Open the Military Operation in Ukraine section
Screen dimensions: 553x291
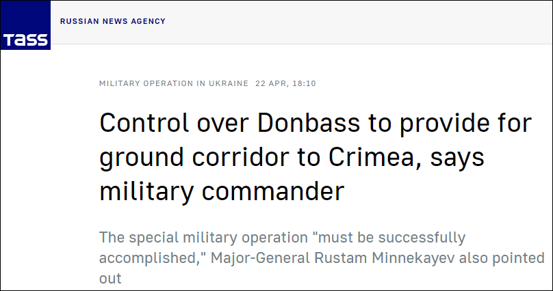[x=174, y=84]
